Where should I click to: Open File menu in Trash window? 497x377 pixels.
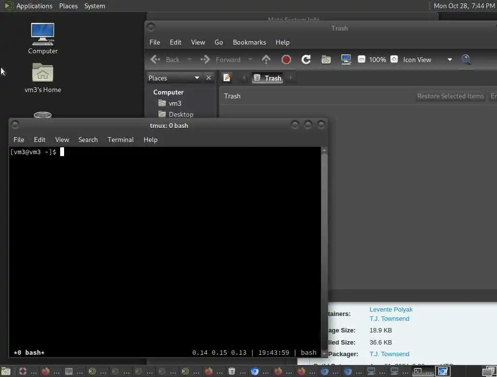[x=155, y=43]
